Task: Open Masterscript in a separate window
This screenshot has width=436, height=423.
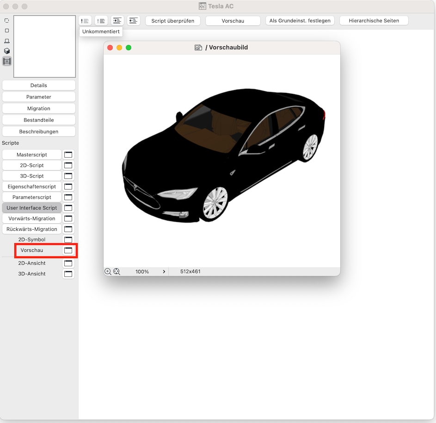Action: [68, 155]
